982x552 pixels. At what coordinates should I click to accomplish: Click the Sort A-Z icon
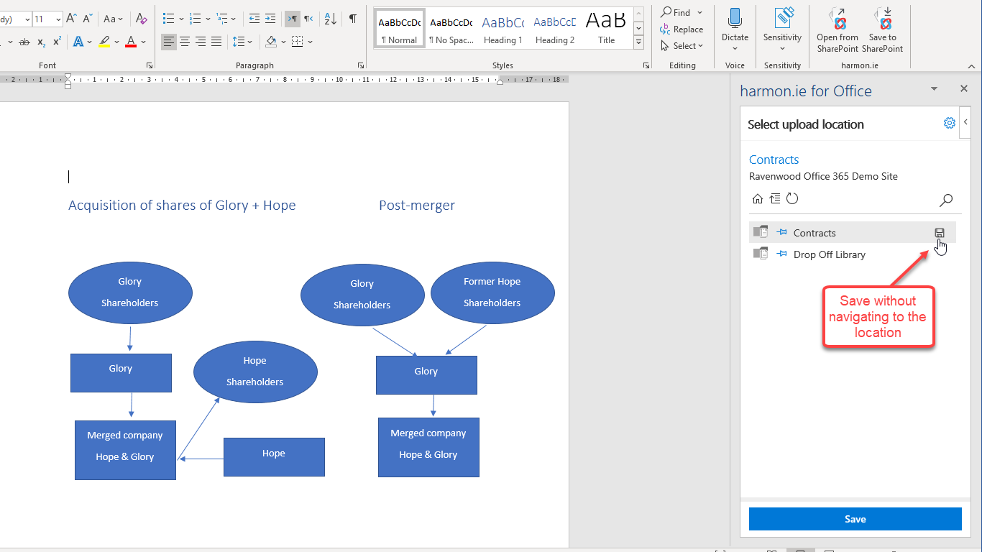click(x=330, y=19)
